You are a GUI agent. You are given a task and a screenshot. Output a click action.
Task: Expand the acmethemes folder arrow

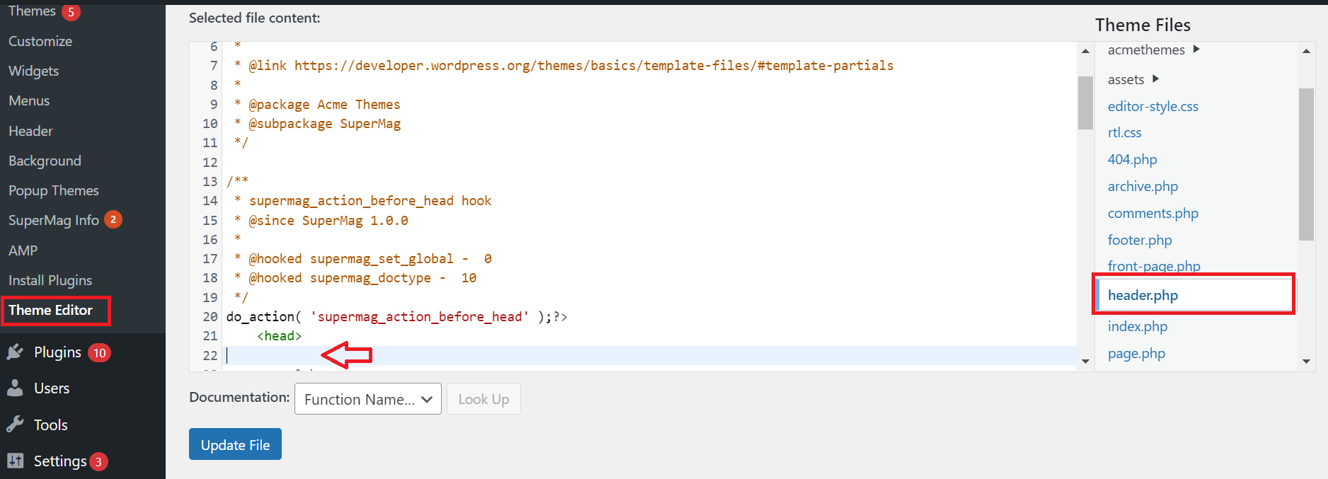[1196, 50]
